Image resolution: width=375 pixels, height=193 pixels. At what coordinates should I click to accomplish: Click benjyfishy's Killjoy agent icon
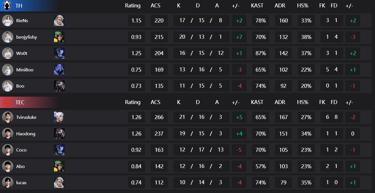(x=59, y=37)
